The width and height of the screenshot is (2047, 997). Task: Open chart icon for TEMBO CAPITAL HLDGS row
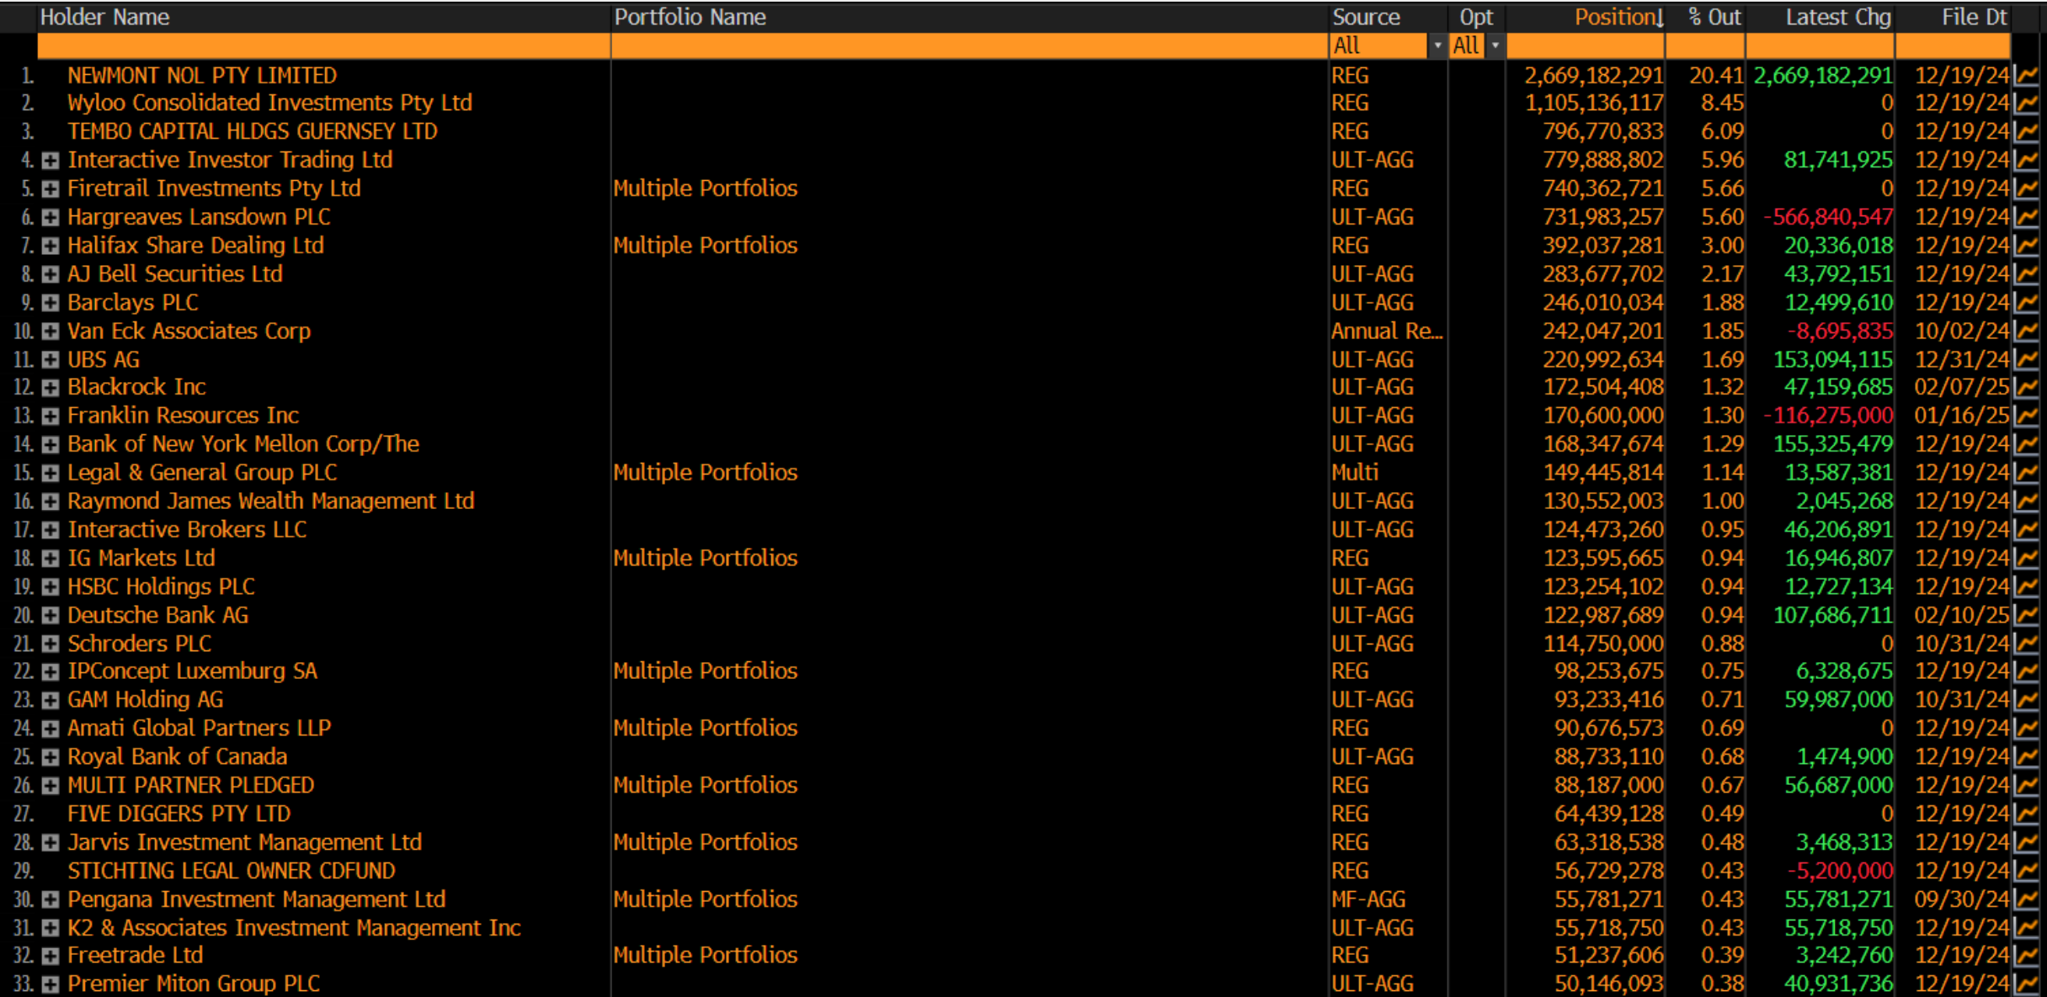2026,132
